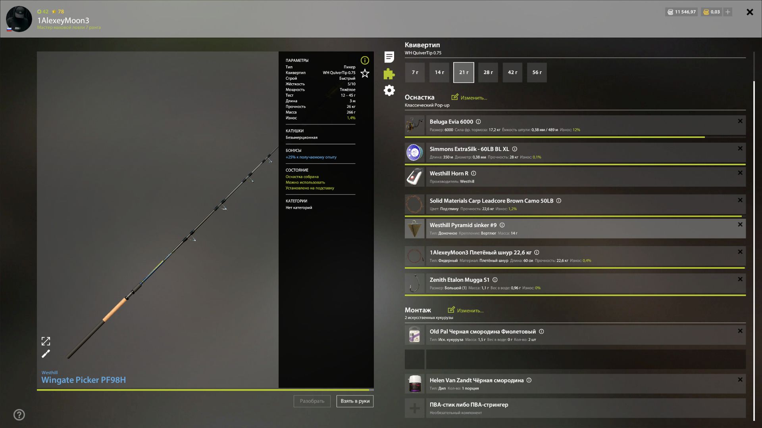This screenshot has height=428, width=762.
Task: Select the 7 г quivertip weight
Action: (414, 73)
